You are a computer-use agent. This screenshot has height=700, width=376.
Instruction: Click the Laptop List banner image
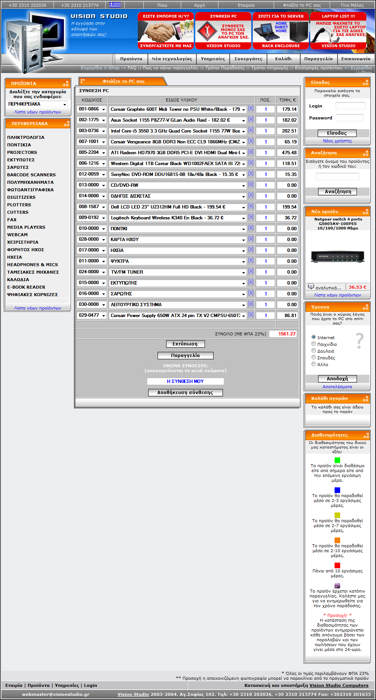tap(338, 31)
